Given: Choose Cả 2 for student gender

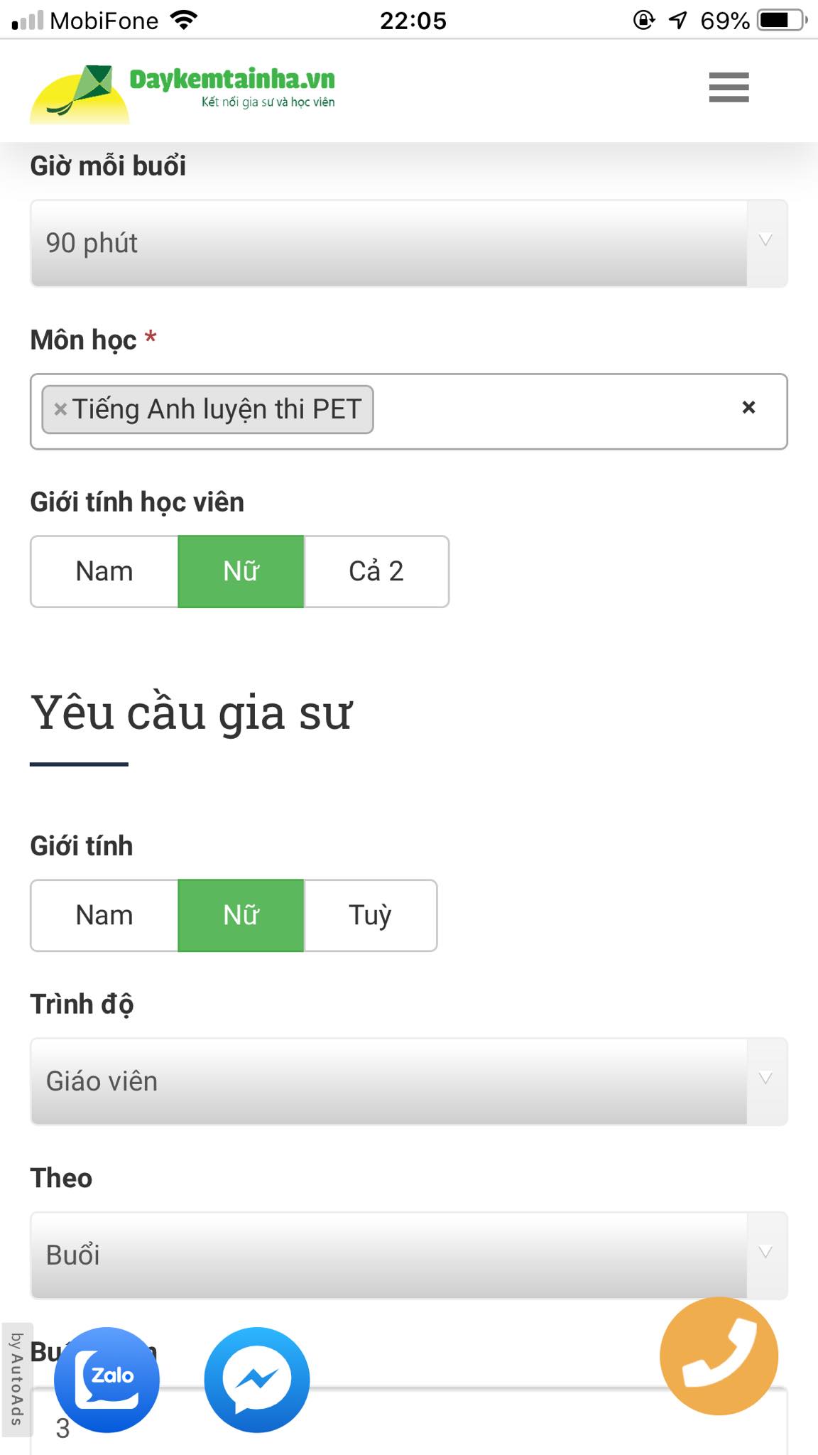Looking at the screenshot, I should tap(376, 570).
